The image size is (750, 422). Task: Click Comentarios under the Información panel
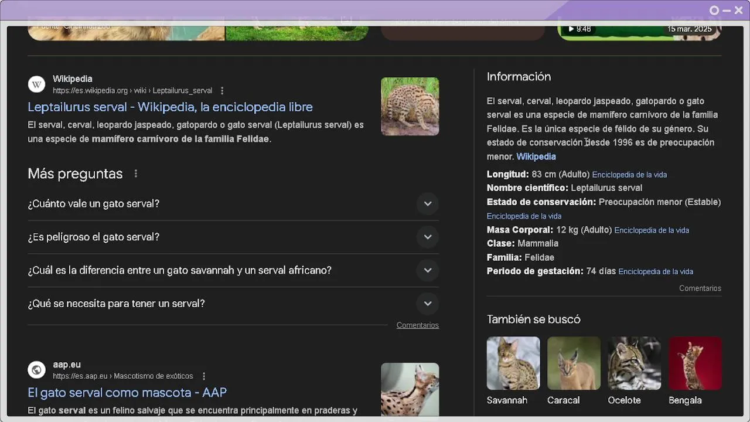700,288
